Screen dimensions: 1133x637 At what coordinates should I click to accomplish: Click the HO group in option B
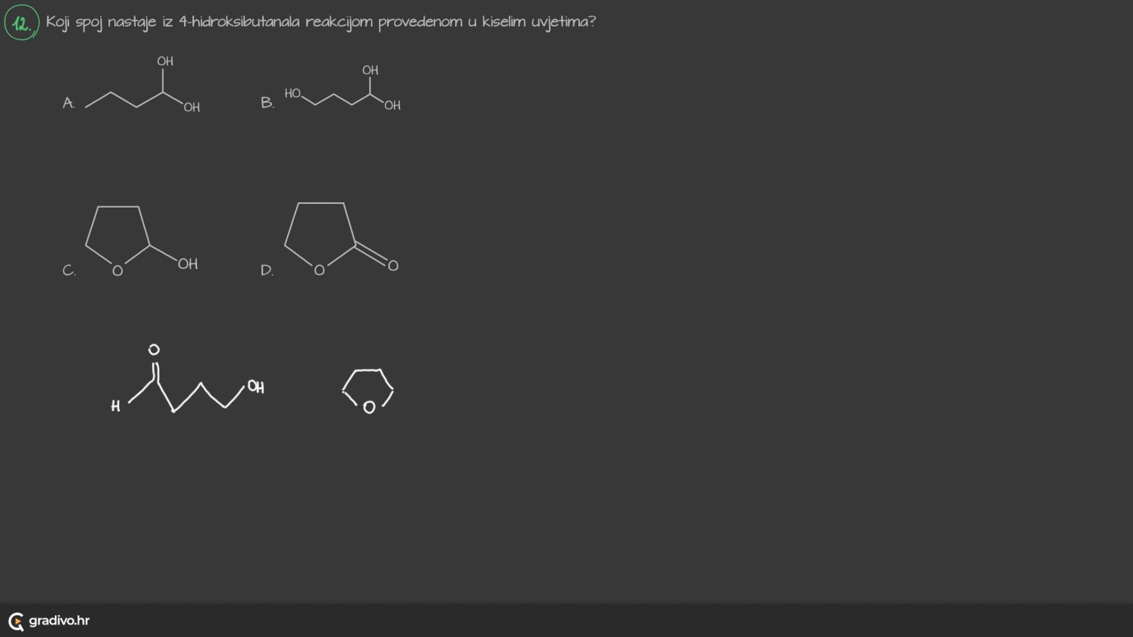293,93
